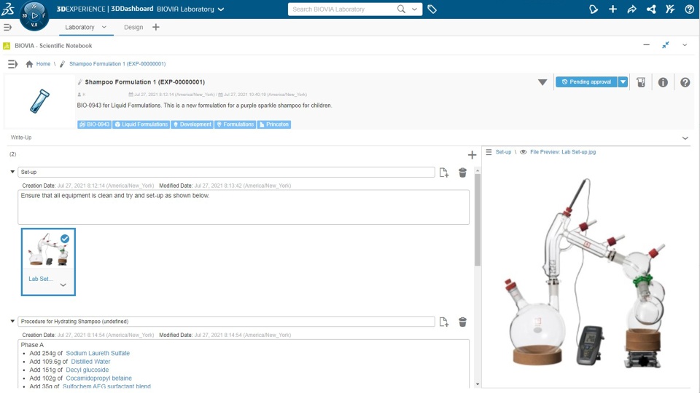Viewport: 700px width, 393px height.
Task: Open the Sodium Laureth Sulfate link
Action: (x=98, y=353)
